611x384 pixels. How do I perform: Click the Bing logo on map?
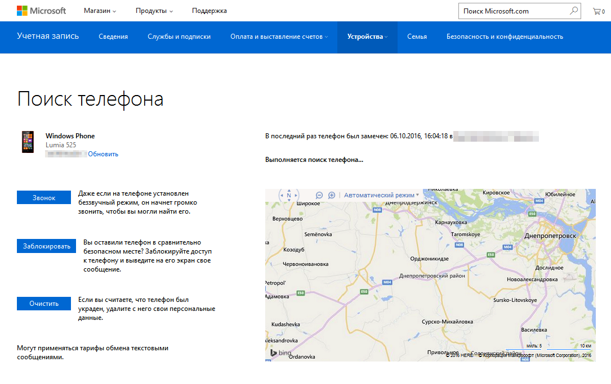point(281,353)
